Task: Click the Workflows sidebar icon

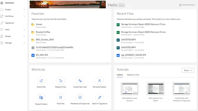Action: tap(2, 16)
